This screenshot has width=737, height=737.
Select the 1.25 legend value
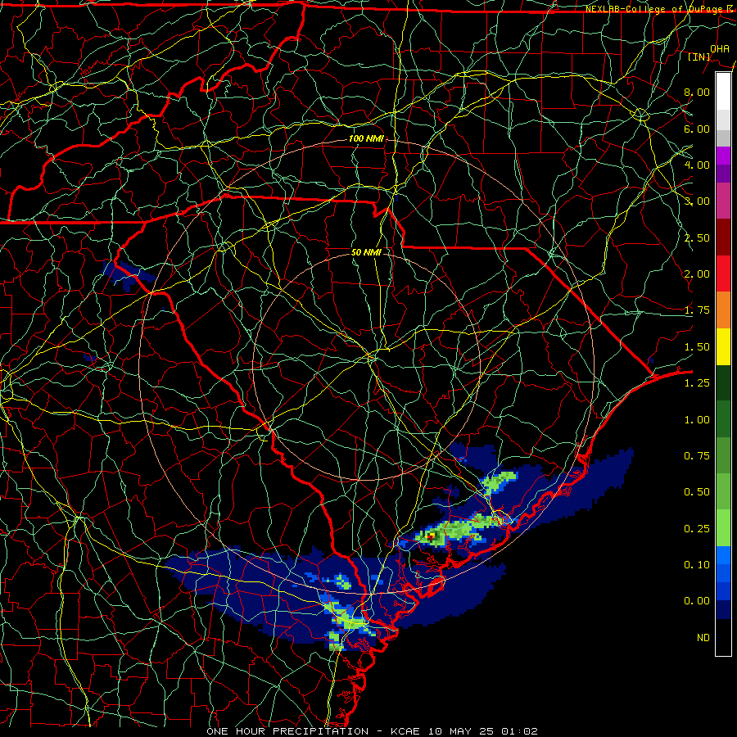[697, 383]
